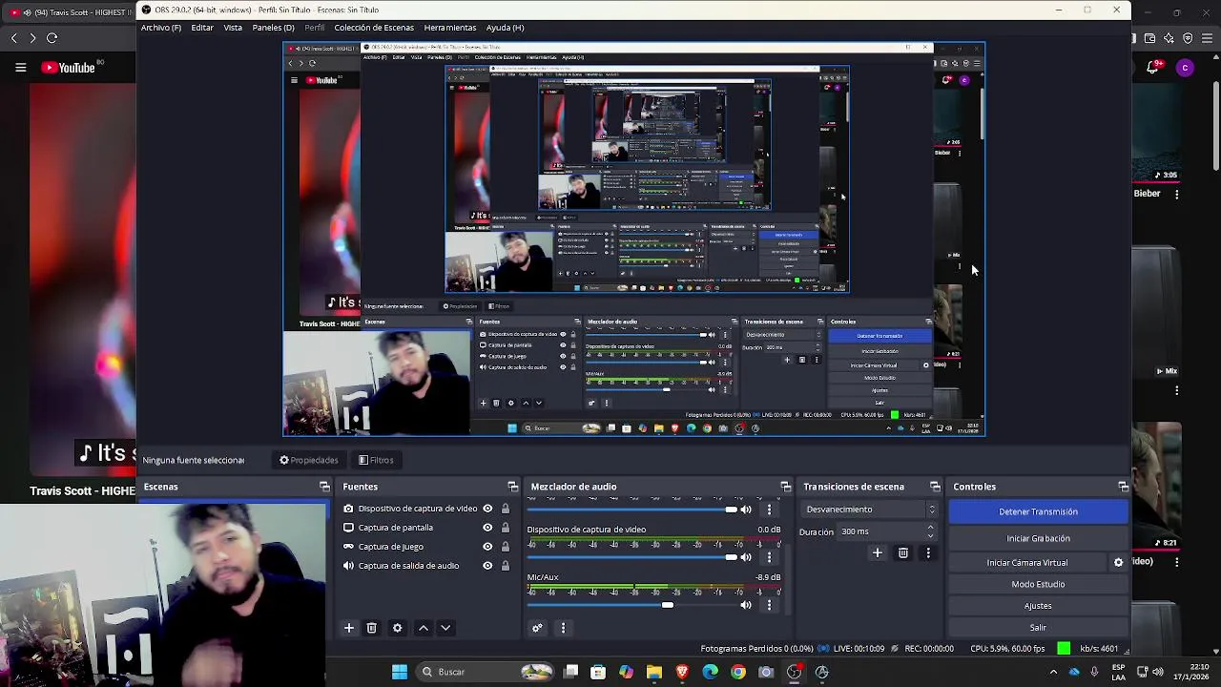Open Desvanecimiento transition dropdown
This screenshot has height=687, width=1221.
coord(871,510)
